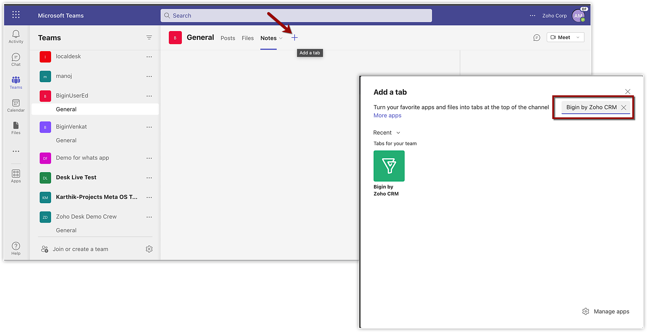
Task: Open Chat in the left rail
Action: (16, 60)
